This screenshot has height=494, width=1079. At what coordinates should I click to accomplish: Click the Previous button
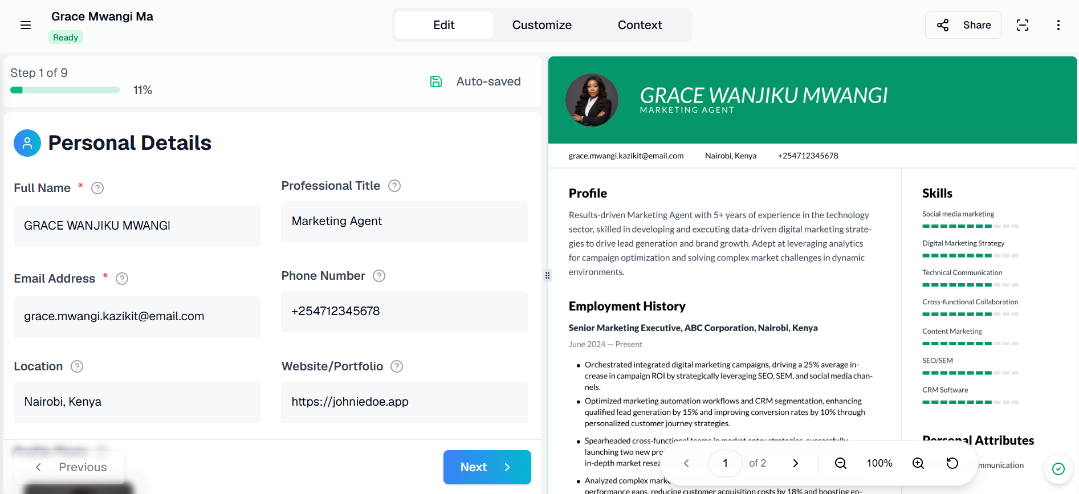tap(70, 467)
